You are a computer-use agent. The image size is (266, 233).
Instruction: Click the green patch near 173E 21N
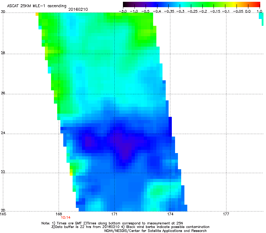click(x=157, y=190)
